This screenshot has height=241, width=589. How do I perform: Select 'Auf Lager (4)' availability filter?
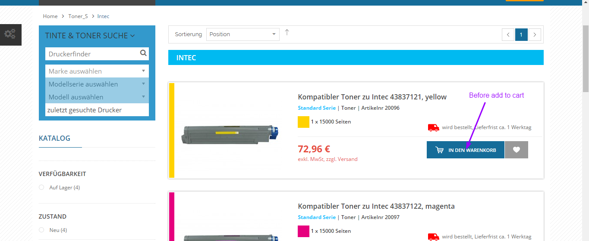(60, 187)
